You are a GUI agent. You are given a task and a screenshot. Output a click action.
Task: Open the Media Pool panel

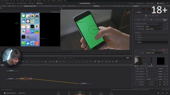click(10, 3)
